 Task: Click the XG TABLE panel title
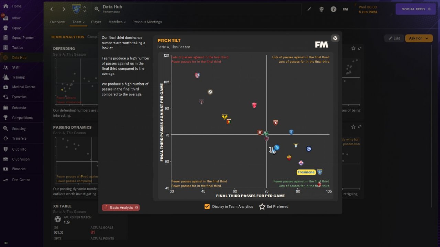coord(62,206)
